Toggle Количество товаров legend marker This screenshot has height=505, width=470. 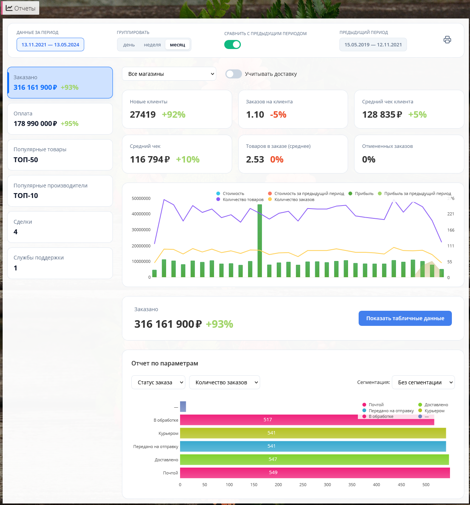218,200
